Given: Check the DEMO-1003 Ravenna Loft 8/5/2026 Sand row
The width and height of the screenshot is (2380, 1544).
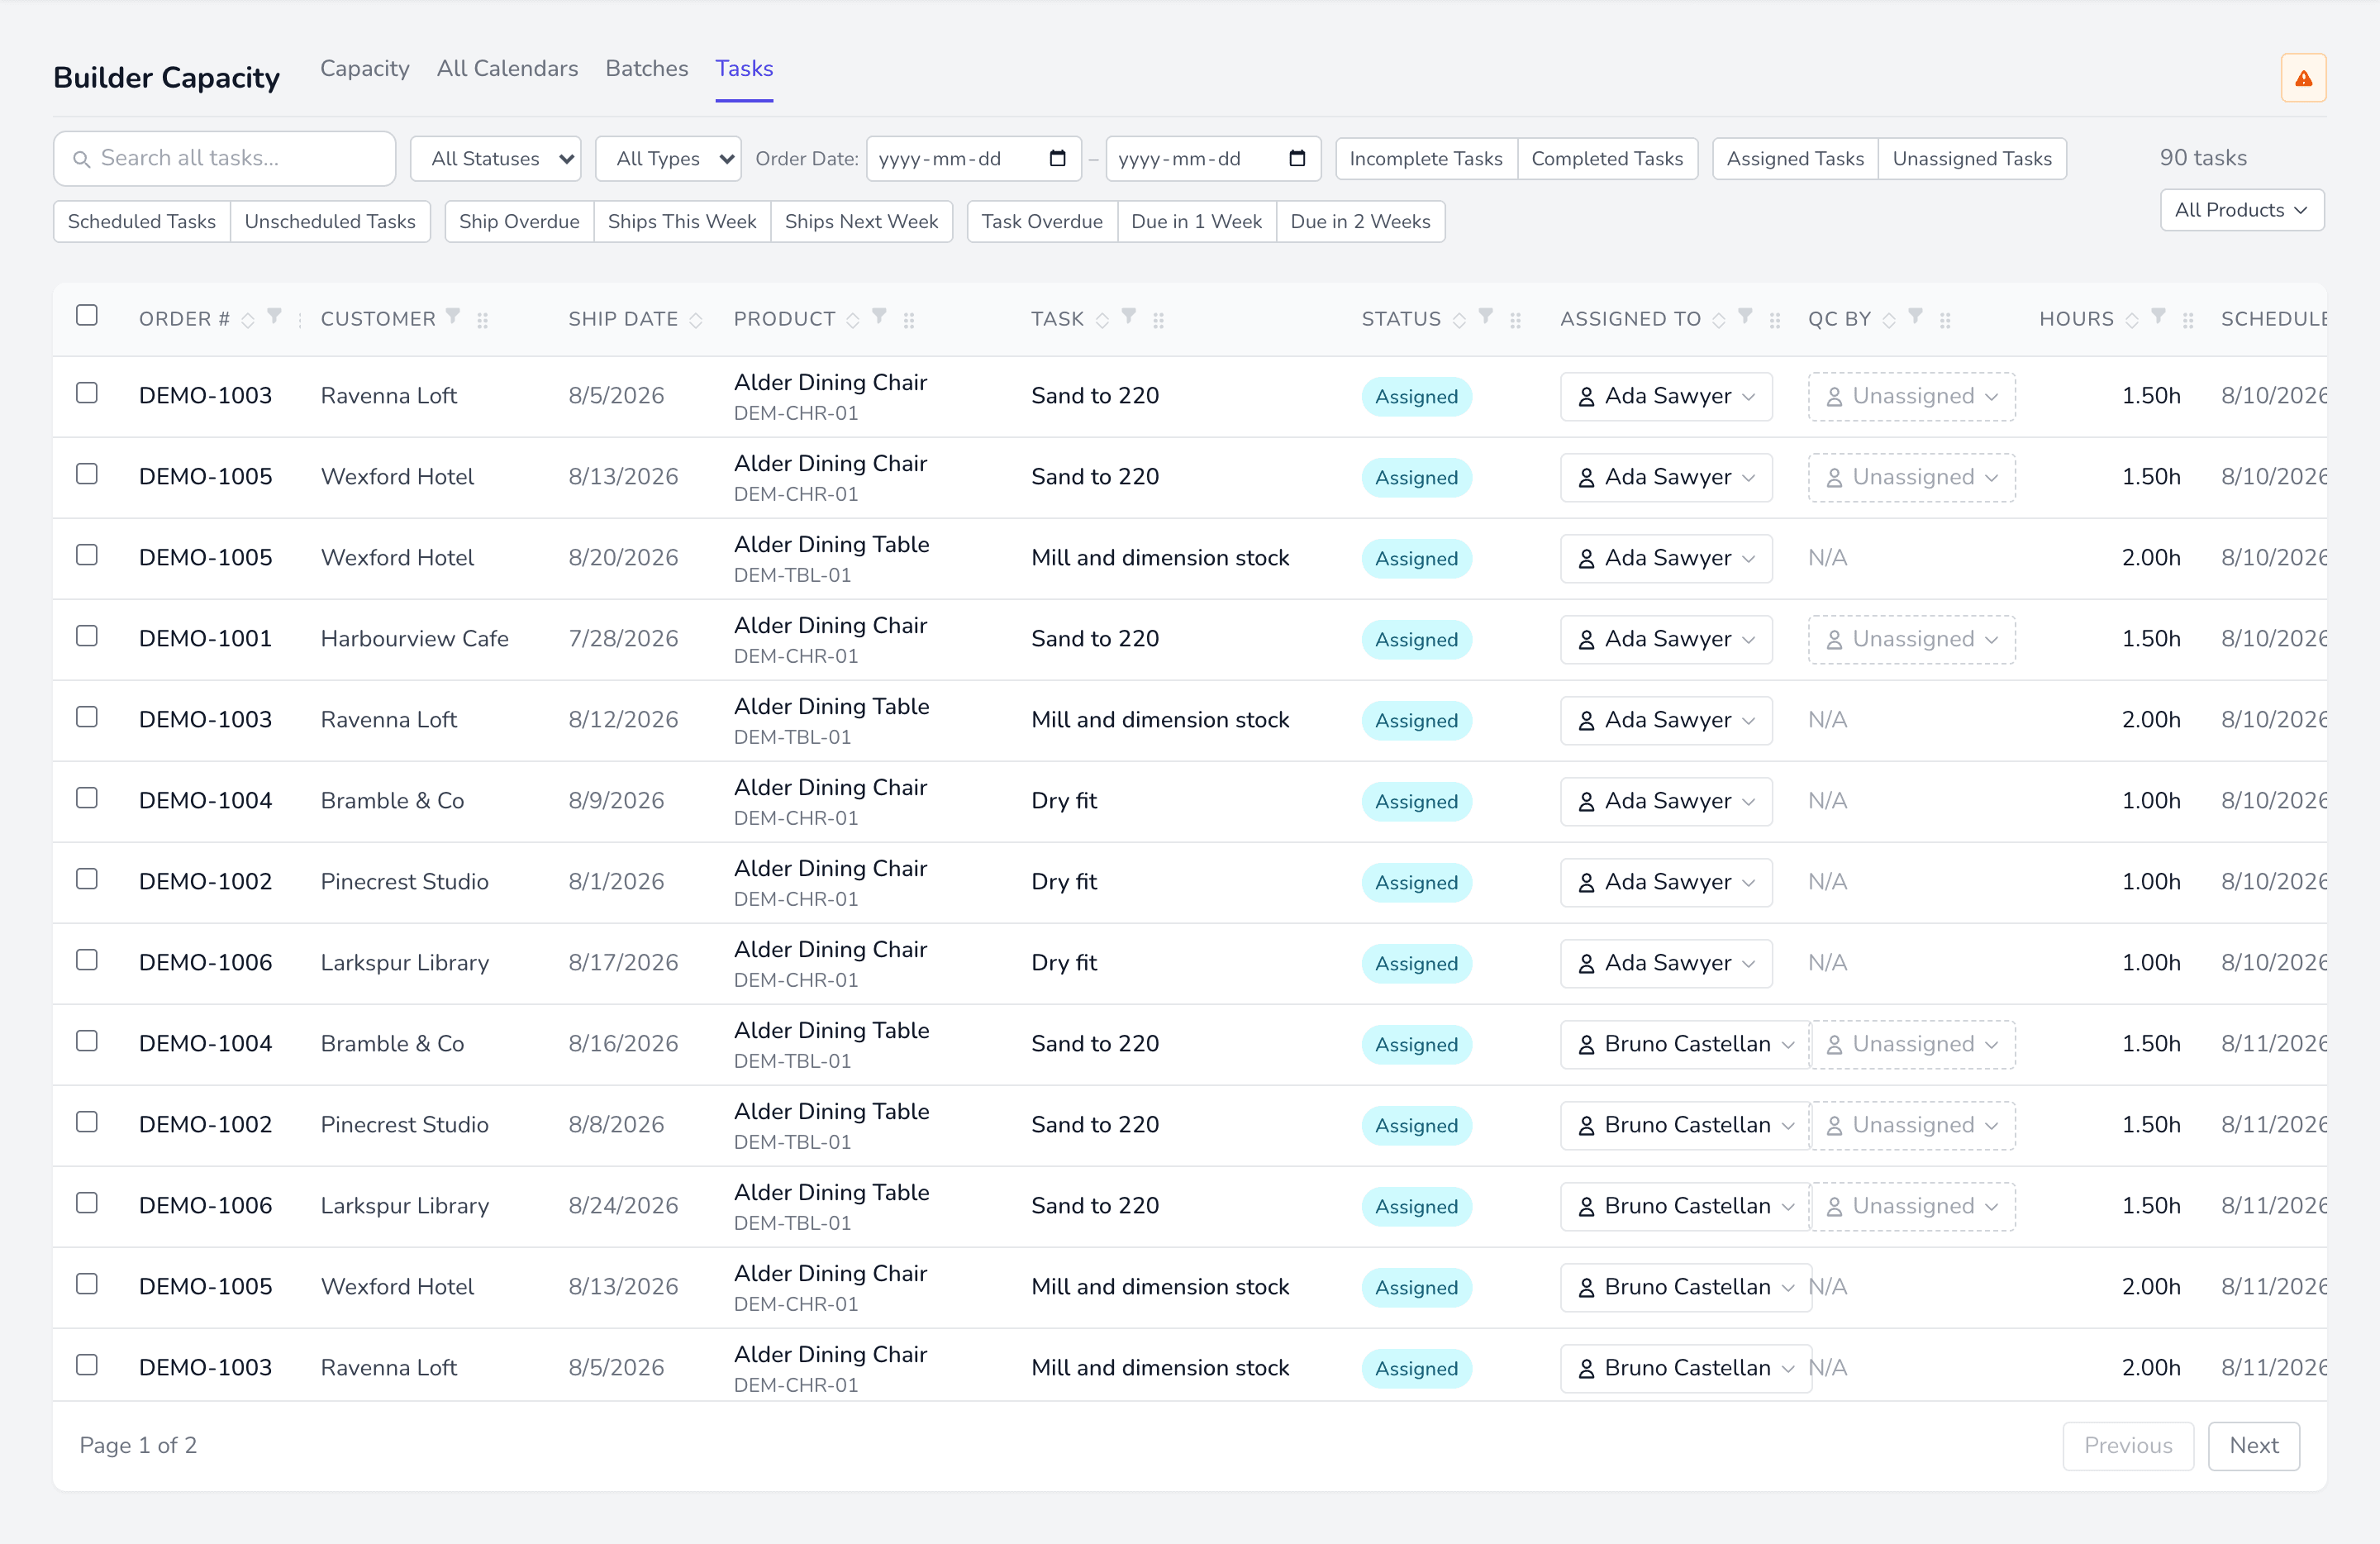Looking at the screenshot, I should [x=87, y=393].
